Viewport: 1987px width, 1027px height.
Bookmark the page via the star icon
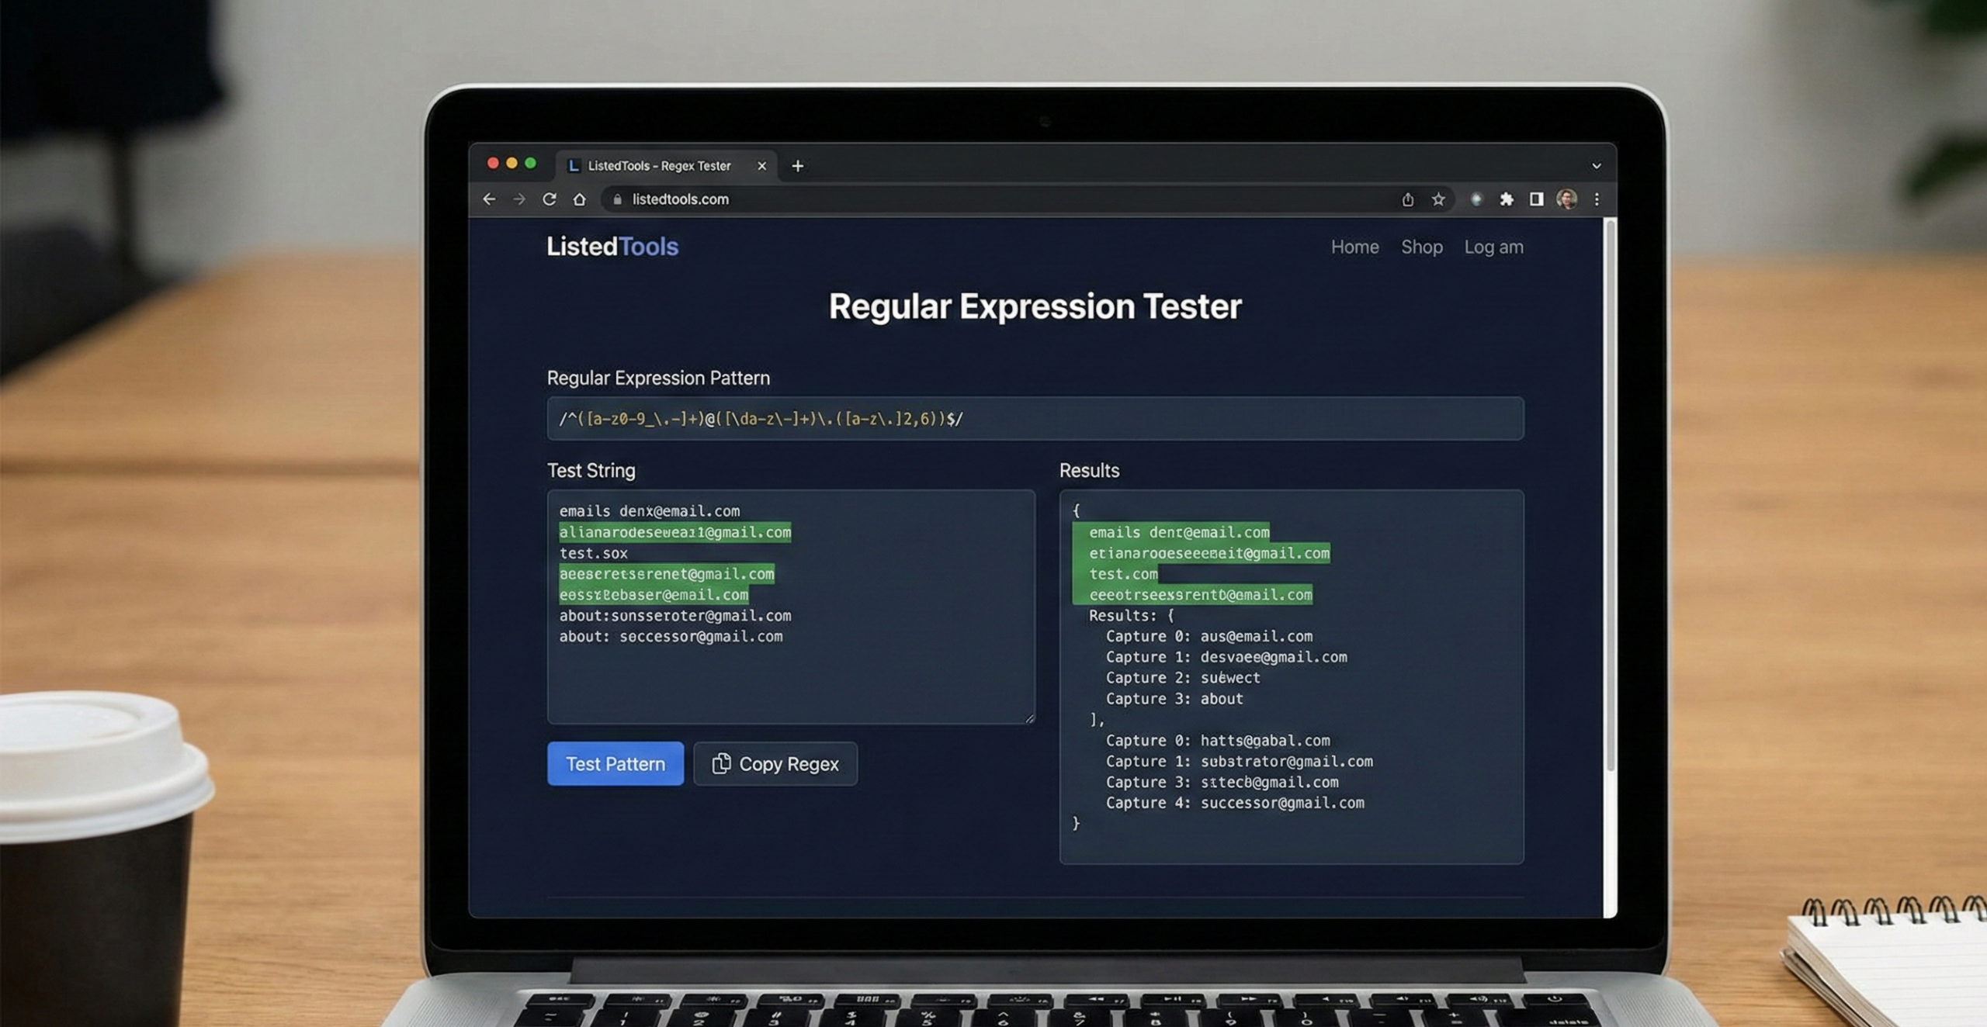coord(1439,199)
